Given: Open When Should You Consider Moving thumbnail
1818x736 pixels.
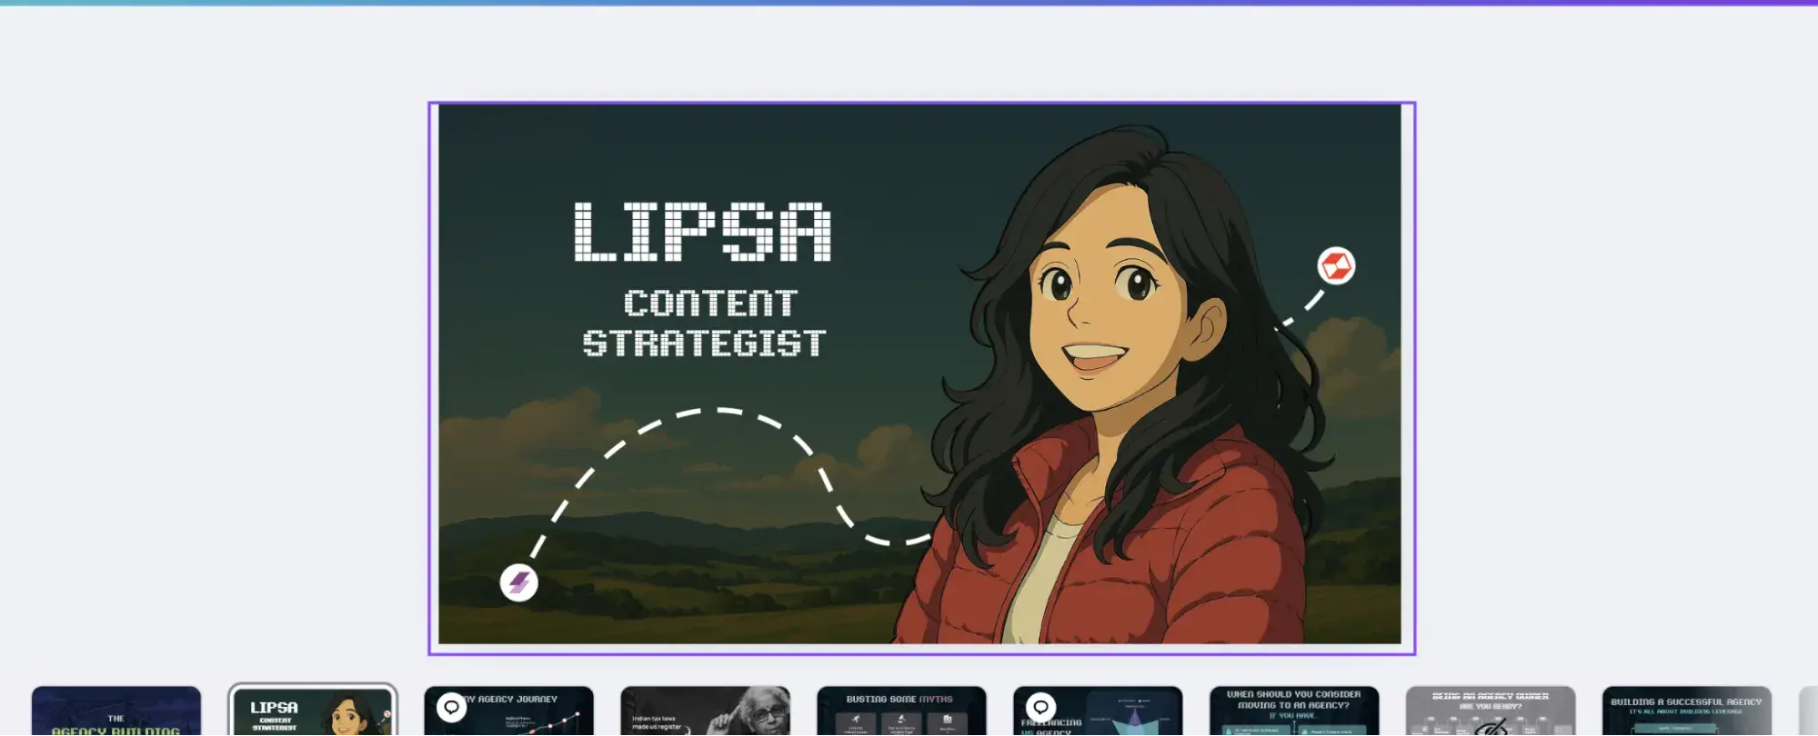Looking at the screenshot, I should [1295, 711].
